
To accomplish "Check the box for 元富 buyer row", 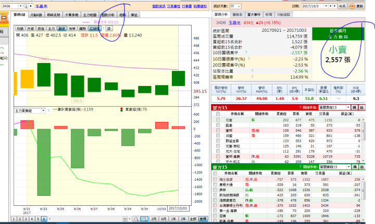I will [218, 120].
